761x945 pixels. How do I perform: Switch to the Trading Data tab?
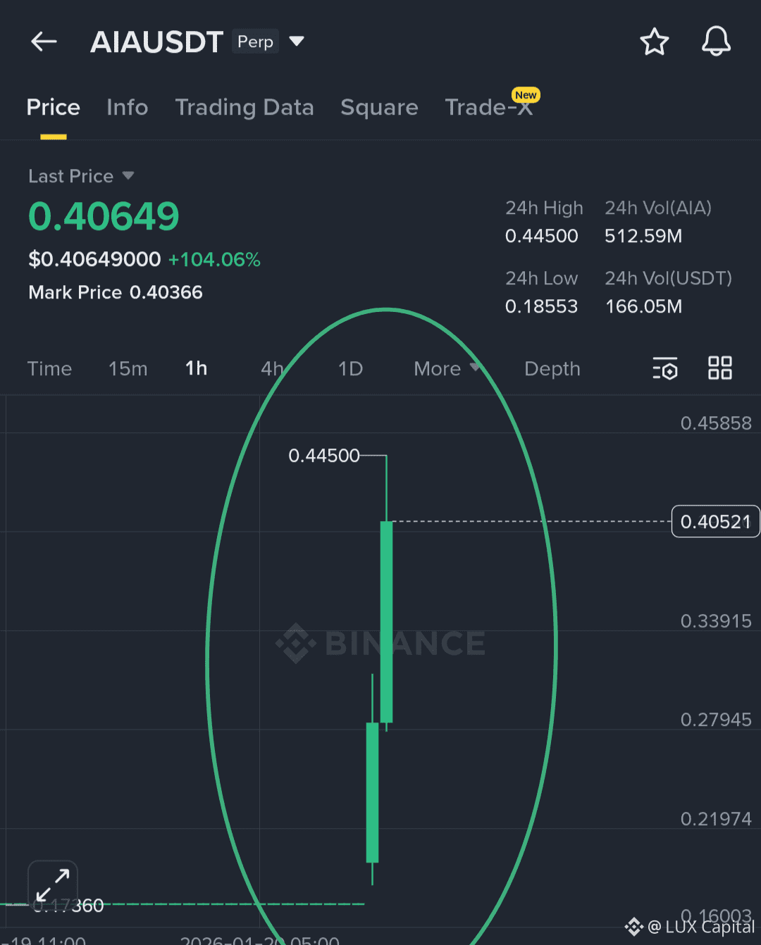pyautogui.click(x=245, y=107)
